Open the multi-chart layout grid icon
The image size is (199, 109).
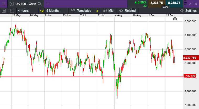click(x=12, y=11)
